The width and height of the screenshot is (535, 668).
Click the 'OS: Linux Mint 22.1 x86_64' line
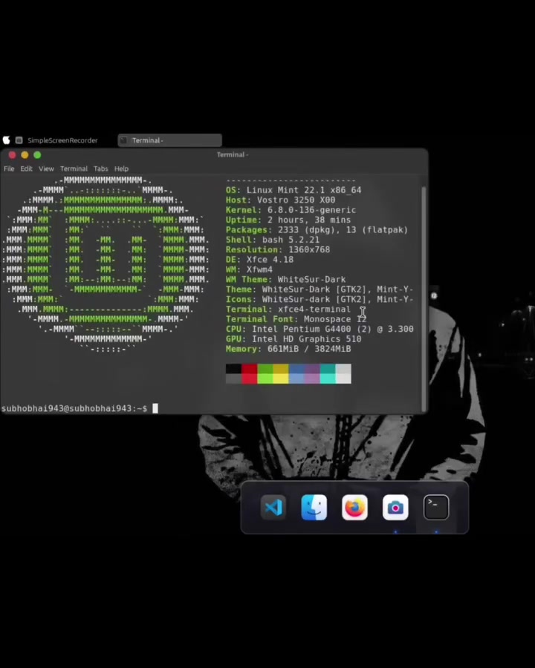coord(294,190)
